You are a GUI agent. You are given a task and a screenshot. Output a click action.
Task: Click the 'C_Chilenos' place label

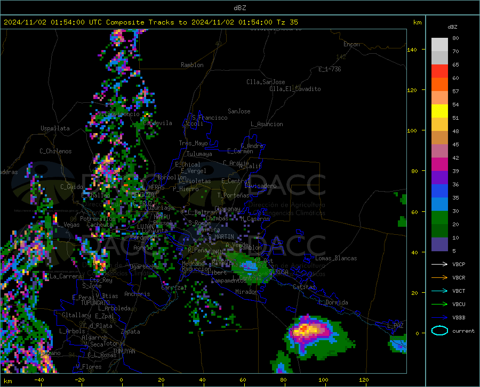point(55,151)
